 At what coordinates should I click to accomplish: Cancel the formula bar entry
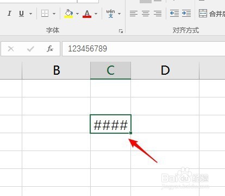11,49
